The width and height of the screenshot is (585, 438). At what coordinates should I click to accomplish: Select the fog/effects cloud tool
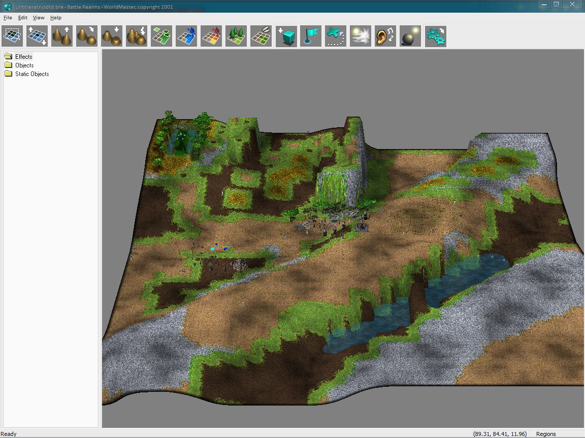pos(361,36)
